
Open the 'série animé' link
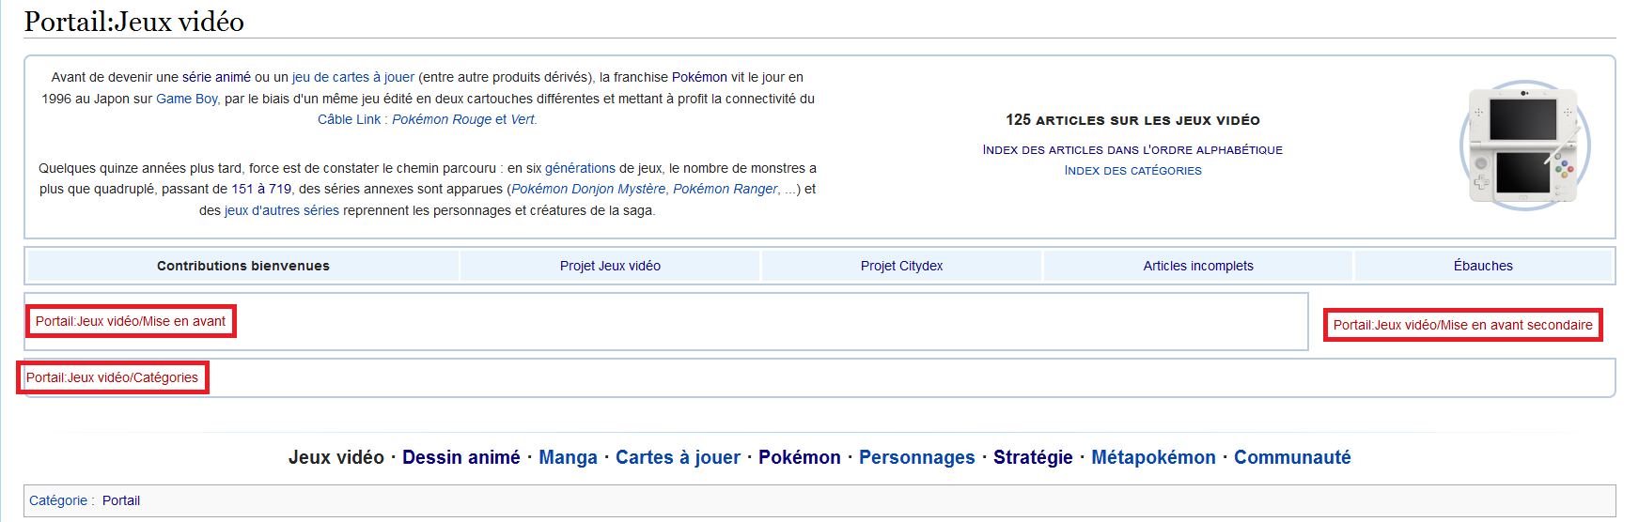coord(216,77)
